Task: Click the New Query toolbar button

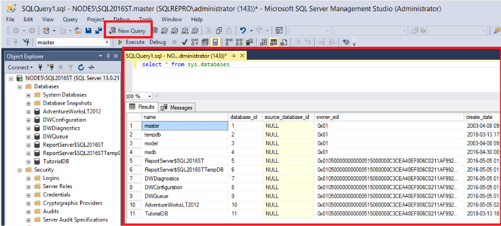Action: click(x=128, y=31)
